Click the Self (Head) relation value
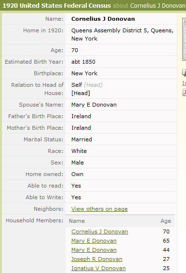 [x=87, y=85]
